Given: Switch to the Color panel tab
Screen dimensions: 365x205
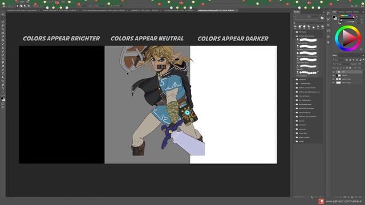Looking at the screenshot, I should point(335,12).
